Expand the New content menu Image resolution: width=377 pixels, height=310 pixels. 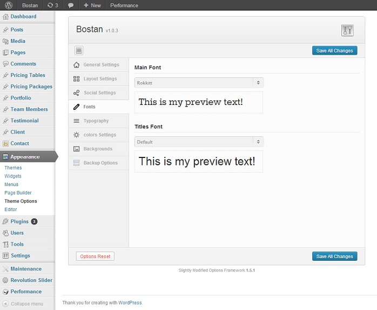(x=92, y=5)
